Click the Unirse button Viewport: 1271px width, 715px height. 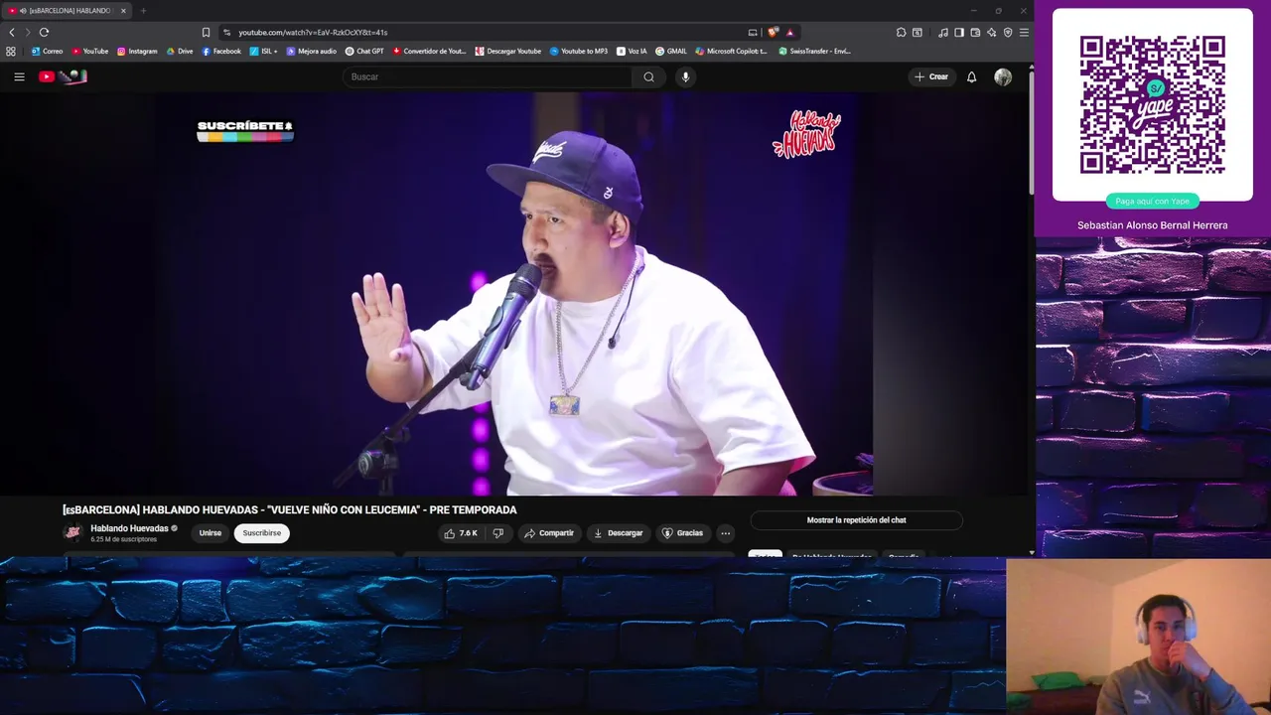tap(211, 533)
